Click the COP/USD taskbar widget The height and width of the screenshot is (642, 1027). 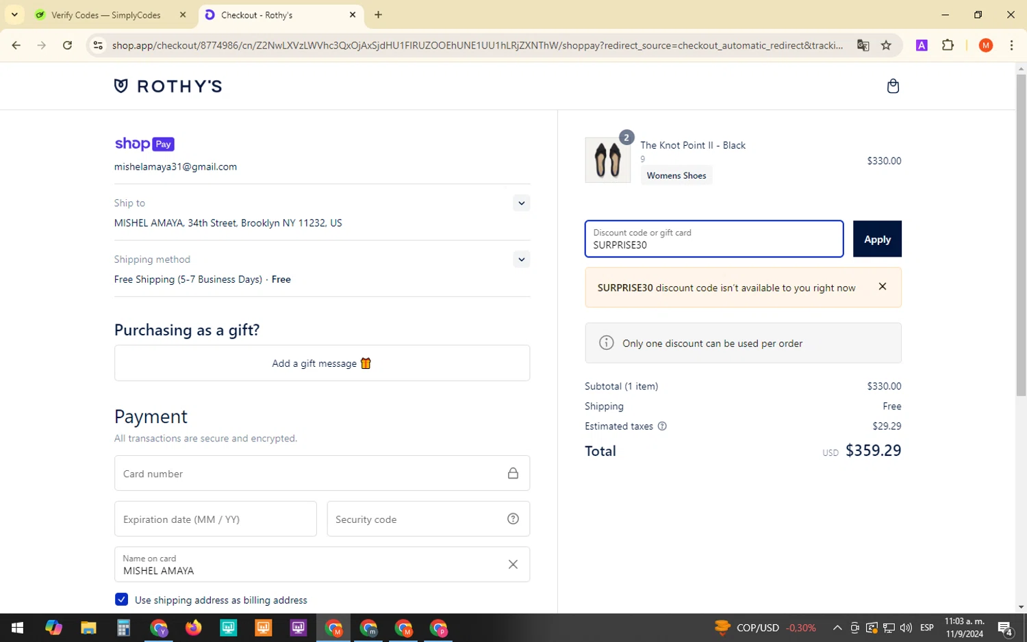[x=765, y=628]
